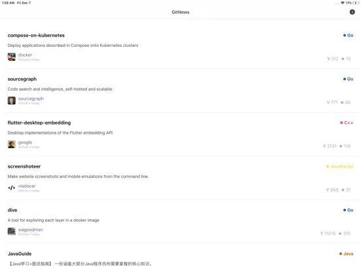Screen dimensions: 361x270
Task: Click google's avatar thumbnail
Action: (x=12, y=144)
